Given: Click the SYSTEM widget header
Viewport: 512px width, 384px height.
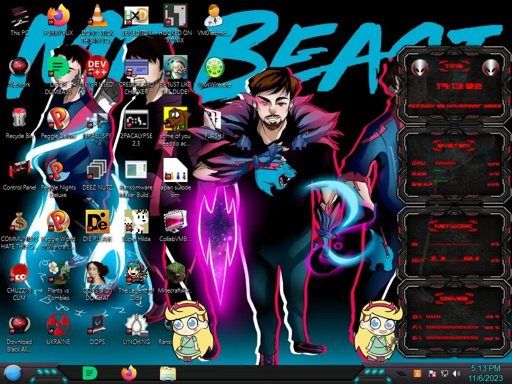Looking at the screenshot, I should [x=454, y=145].
